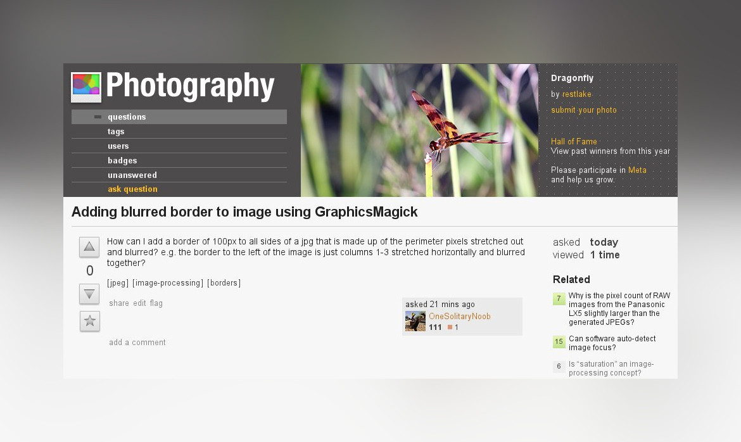
Task: Click the share link under the question
Action: [x=119, y=303]
